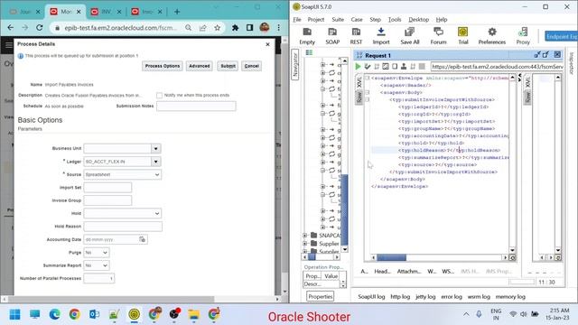This screenshot has width=578, height=325.
Task: Click the share icon in Chrome address bar
Action: [x=202, y=28]
